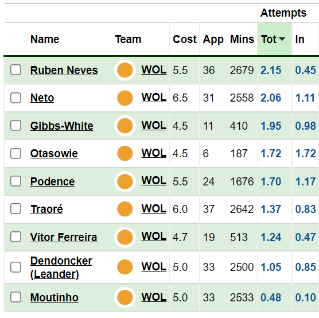Select the checkbox beside Otasowie
The width and height of the screenshot is (319, 318).
pyautogui.click(x=15, y=153)
